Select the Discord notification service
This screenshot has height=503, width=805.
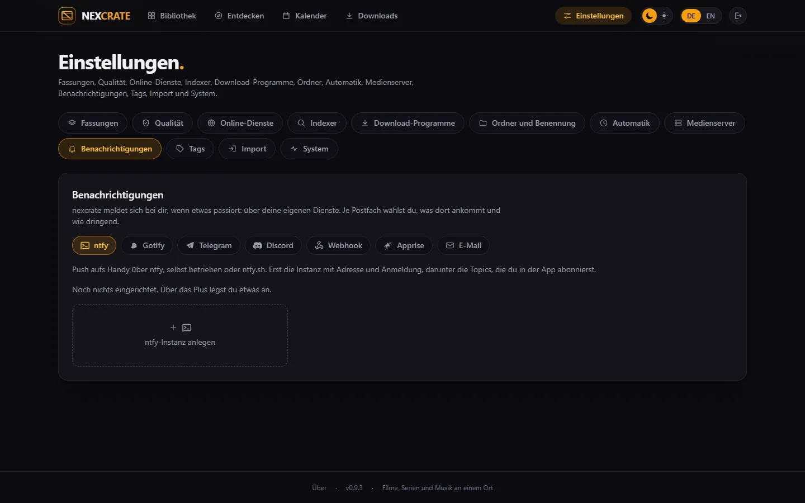coord(273,245)
